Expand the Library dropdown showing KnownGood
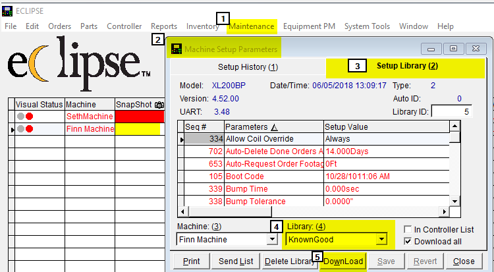494x272 pixels. click(x=381, y=240)
